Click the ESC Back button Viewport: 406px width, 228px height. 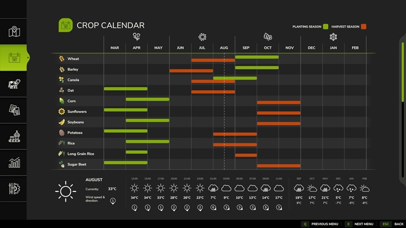392,224
